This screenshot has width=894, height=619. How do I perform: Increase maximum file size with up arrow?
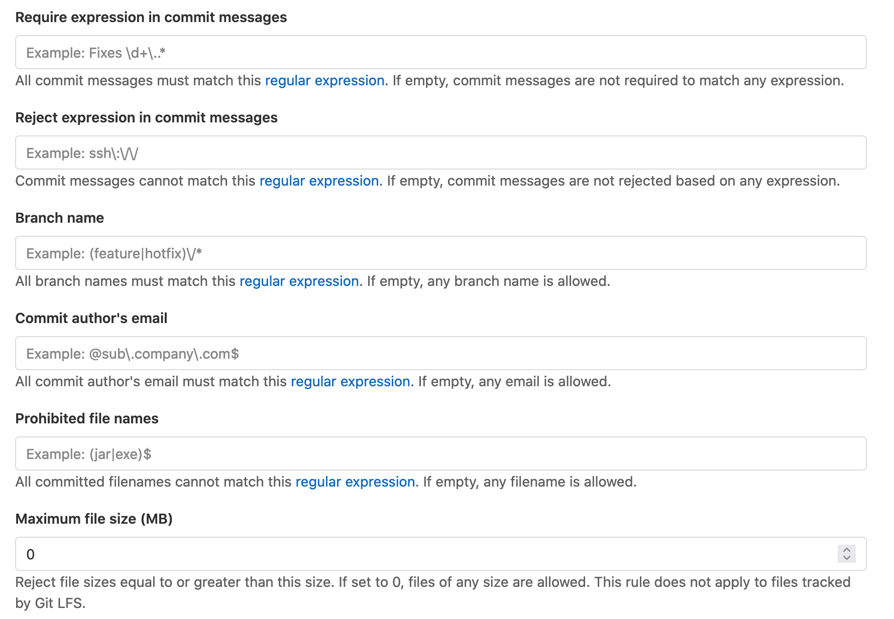point(846,550)
